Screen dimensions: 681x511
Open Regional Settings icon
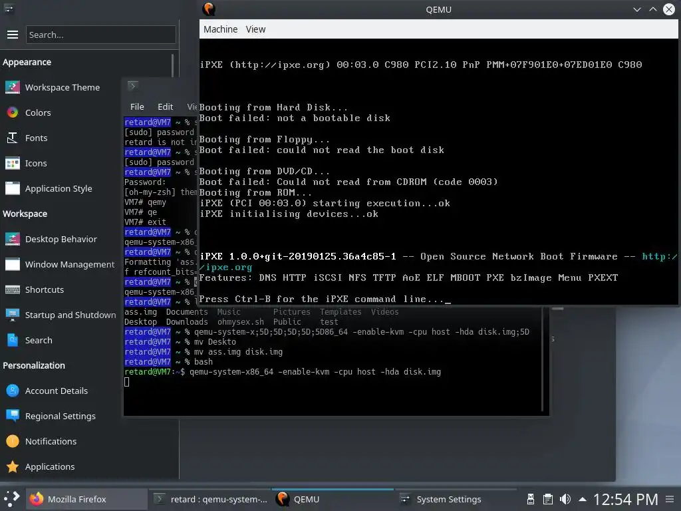coord(13,416)
